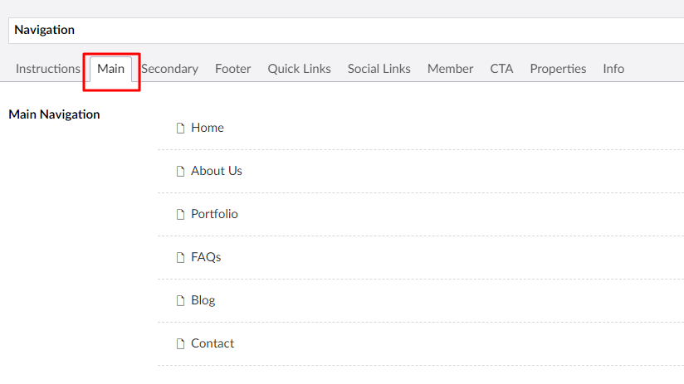
Task: Select the Home navigation item label
Action: (208, 128)
